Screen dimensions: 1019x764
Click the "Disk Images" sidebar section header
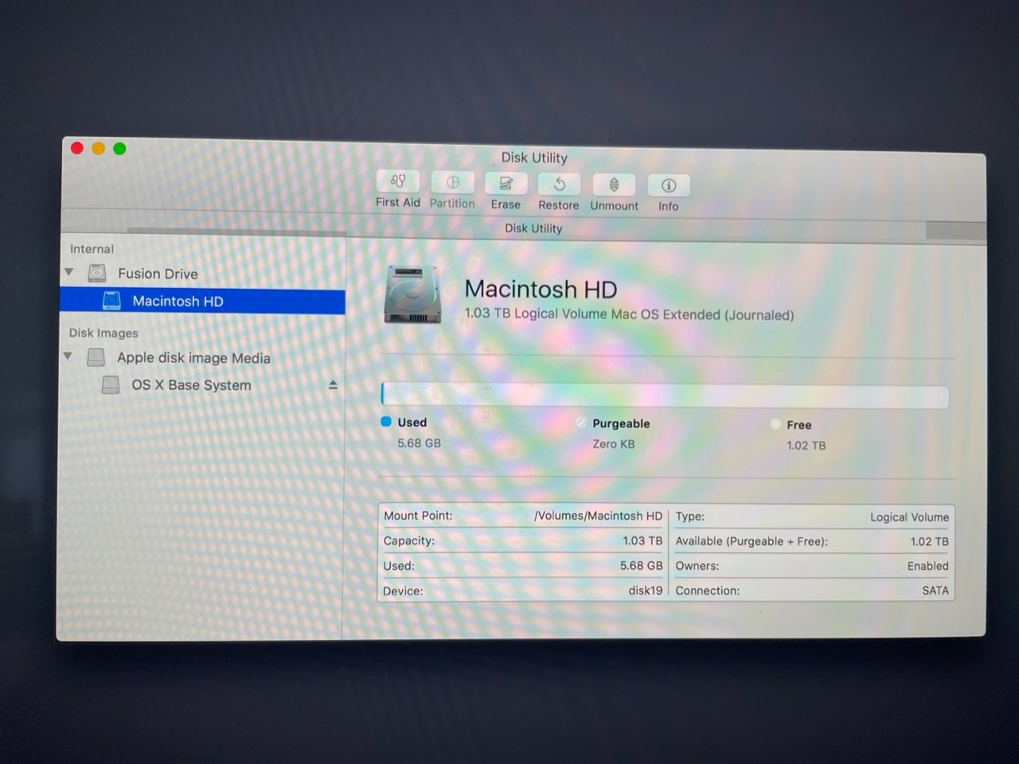click(103, 333)
